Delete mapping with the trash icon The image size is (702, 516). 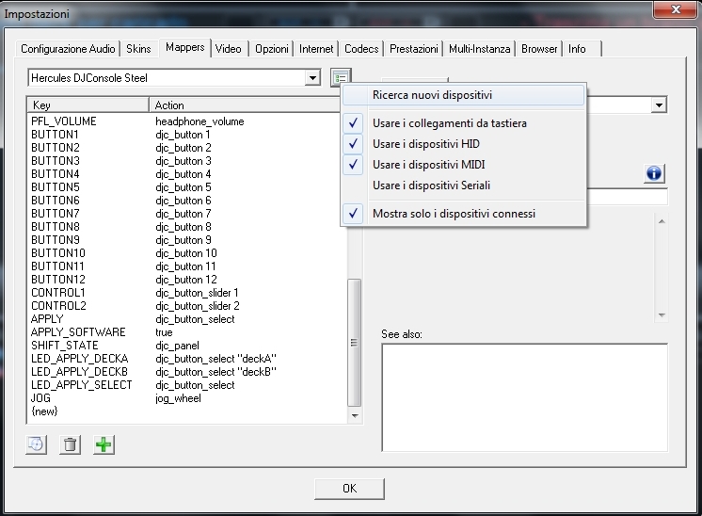click(70, 444)
